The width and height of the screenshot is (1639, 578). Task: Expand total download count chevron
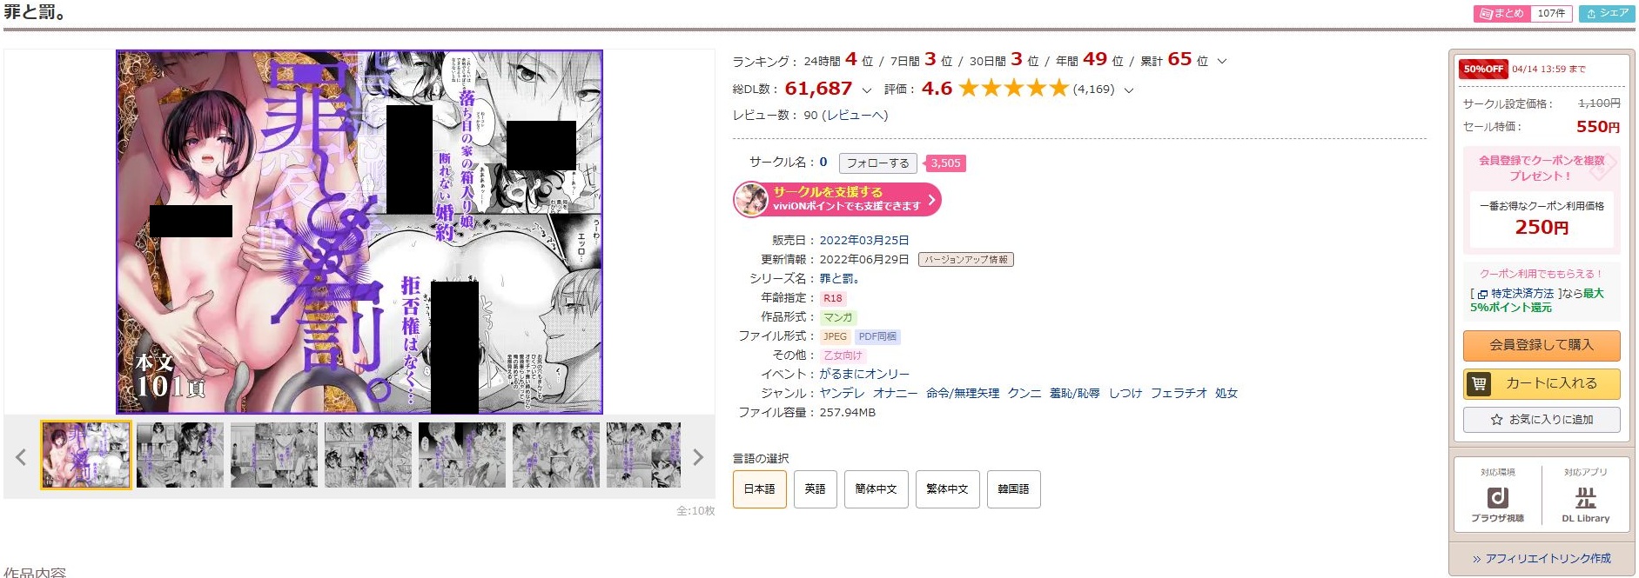866,90
